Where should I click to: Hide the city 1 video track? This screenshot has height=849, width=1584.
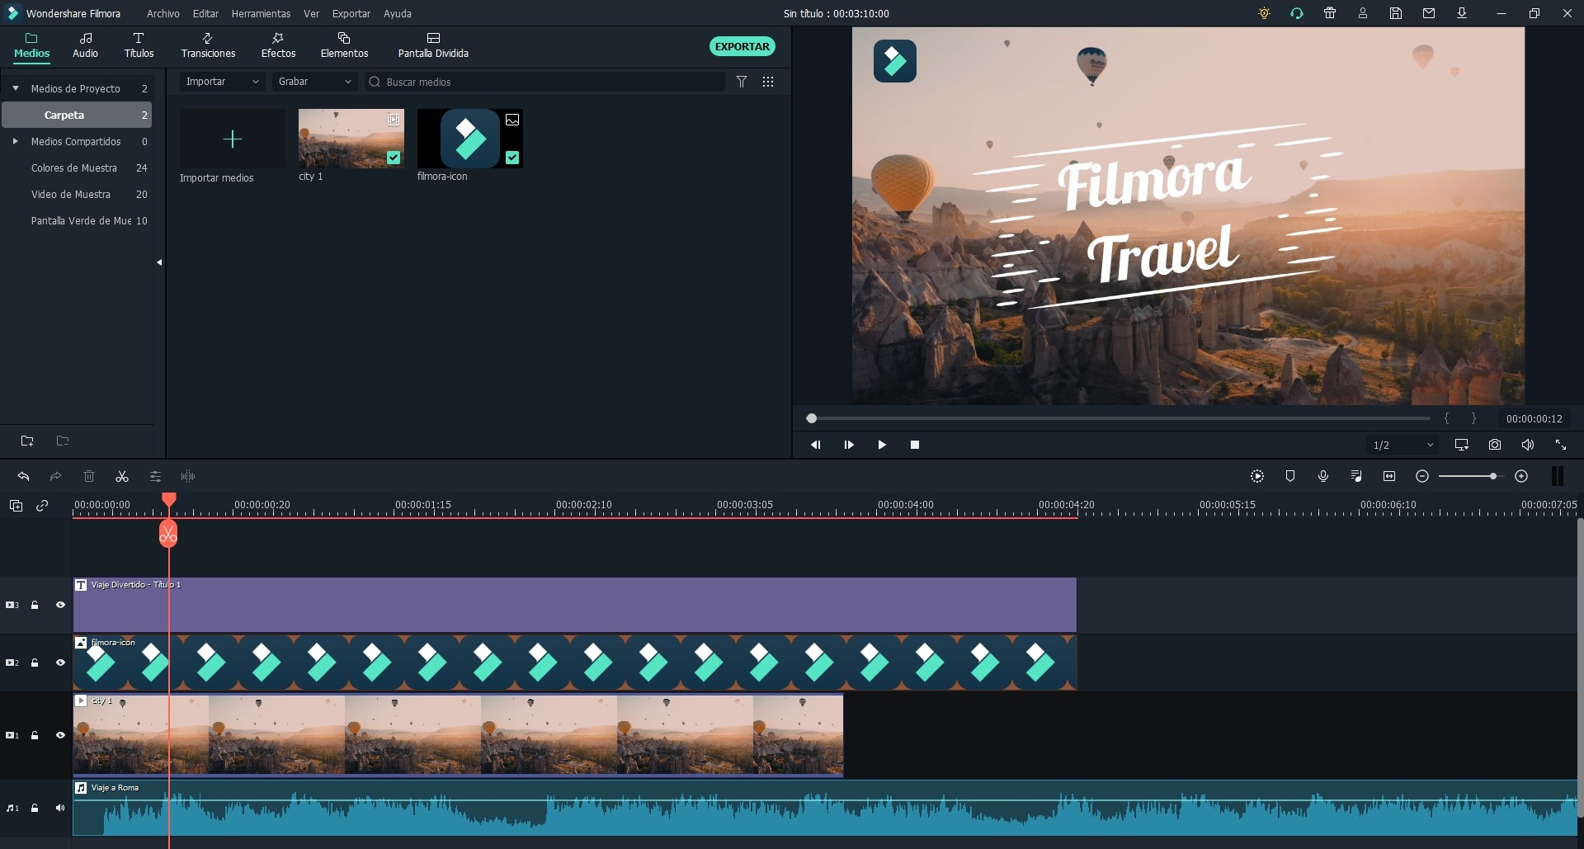coord(60,735)
